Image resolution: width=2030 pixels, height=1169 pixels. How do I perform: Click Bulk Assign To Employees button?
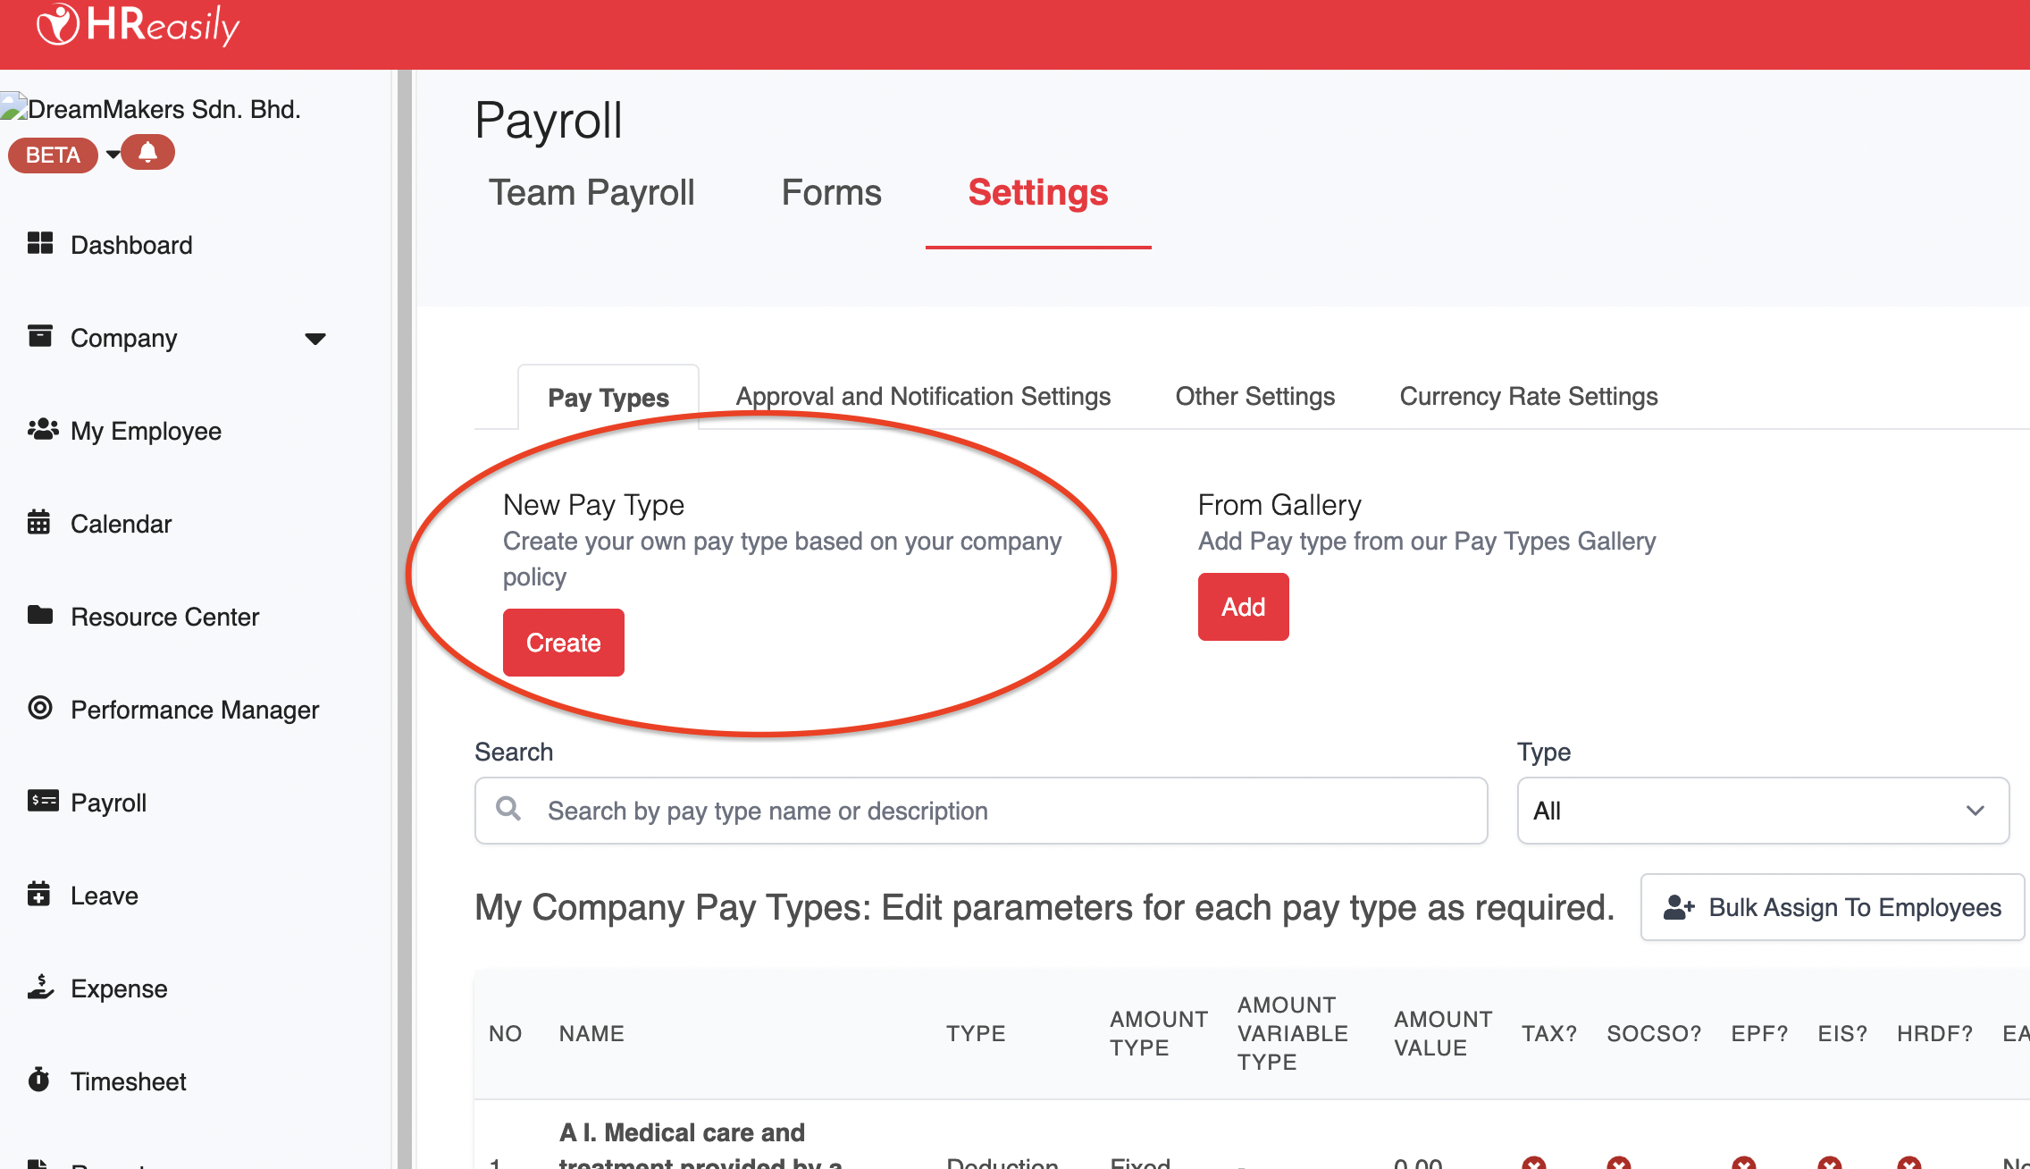1832,907
